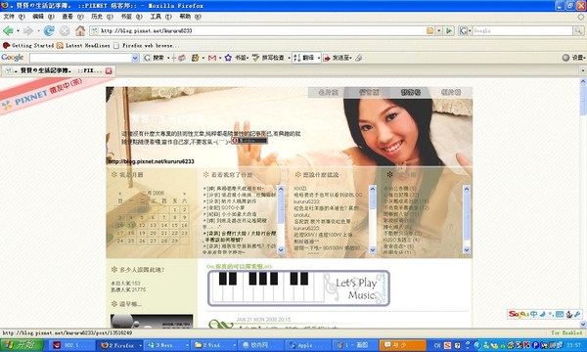The width and height of the screenshot is (587, 352).
Task: Select day 11 in the blog calendar
Action: point(131,225)
